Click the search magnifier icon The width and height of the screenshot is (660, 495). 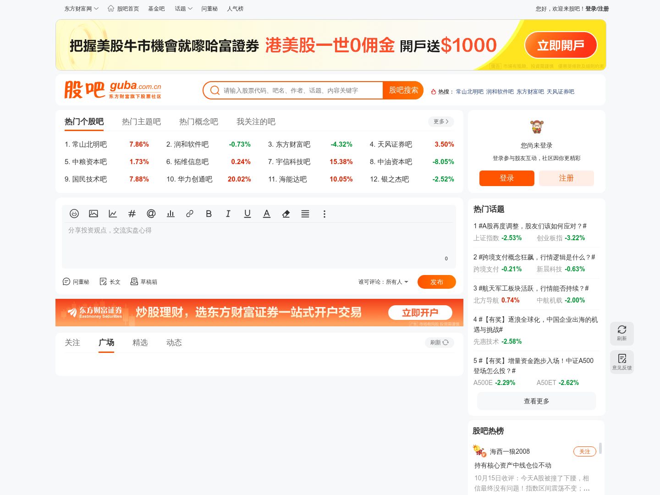[214, 90]
